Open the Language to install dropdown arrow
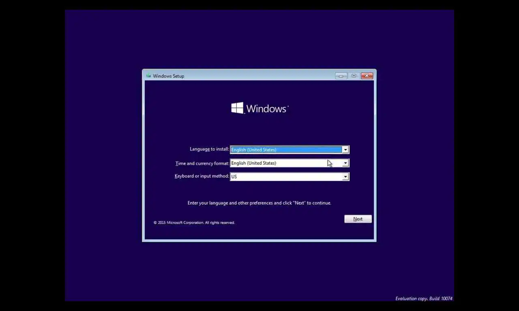519x311 pixels. 345,150
